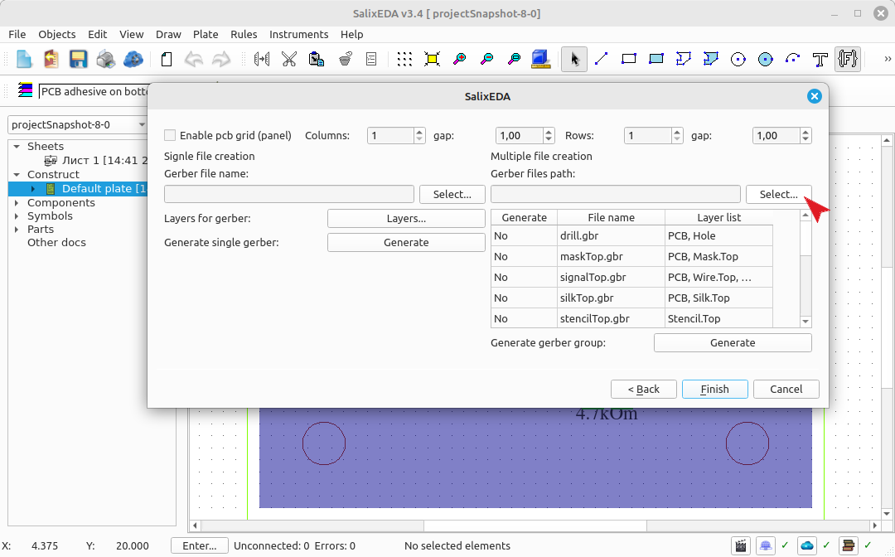Click the mirror/flip icon in toolbar
This screenshot has width=895, height=557.
pyautogui.click(x=261, y=60)
